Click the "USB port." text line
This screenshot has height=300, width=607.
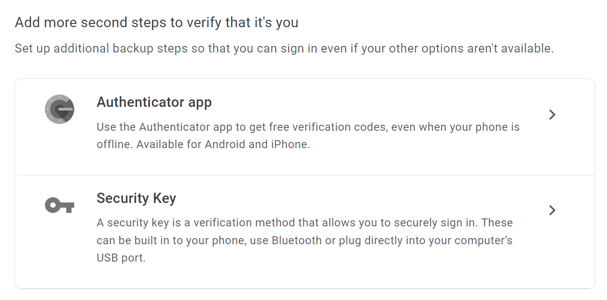121,258
